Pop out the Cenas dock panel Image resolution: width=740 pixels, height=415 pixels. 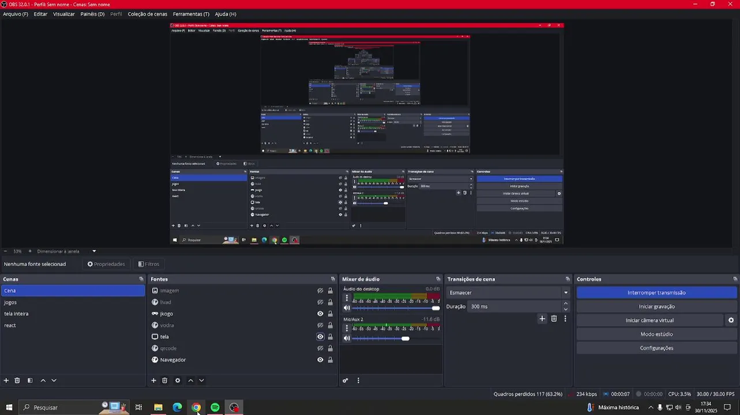point(141,279)
